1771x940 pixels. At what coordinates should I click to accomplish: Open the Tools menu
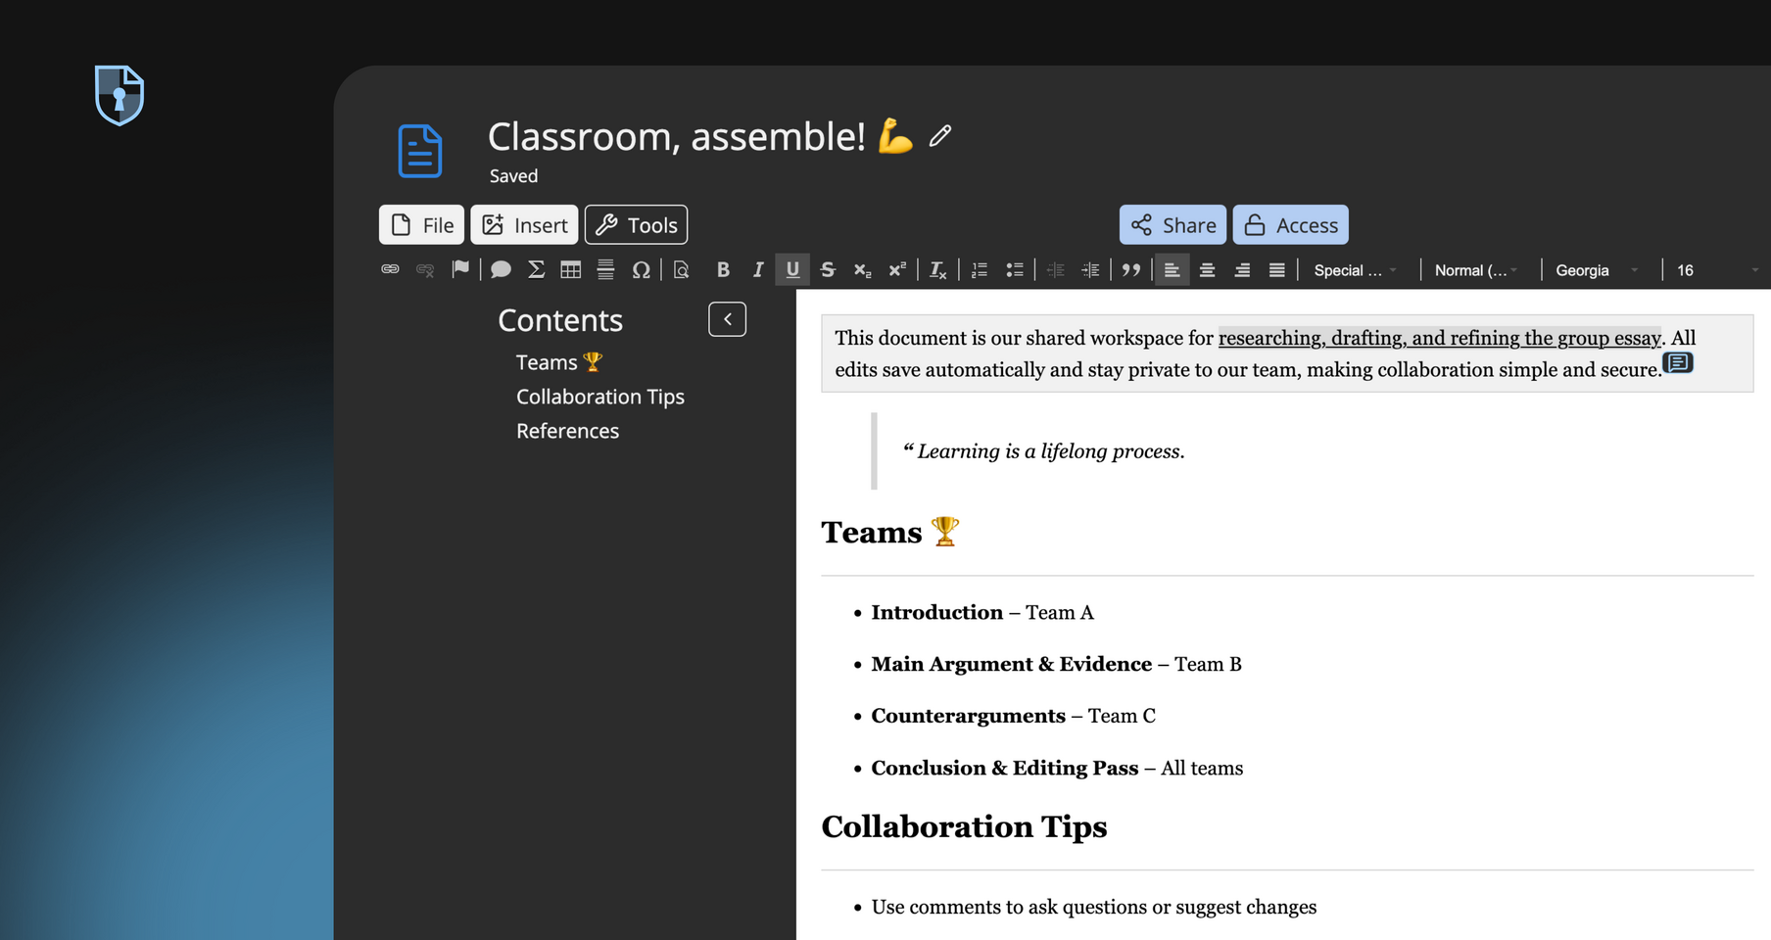click(637, 225)
